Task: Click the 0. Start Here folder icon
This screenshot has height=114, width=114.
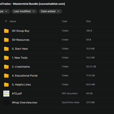Action: [6, 49]
